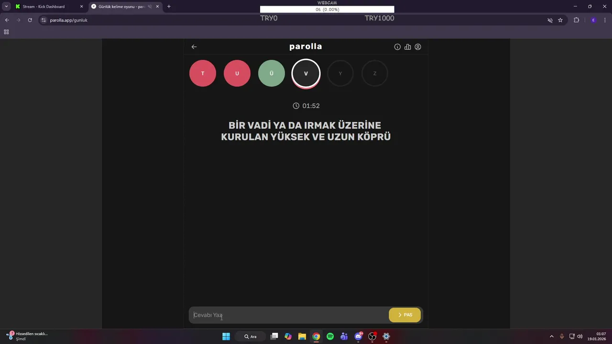
Task: Open the tab search dropdown
Action: [6, 7]
